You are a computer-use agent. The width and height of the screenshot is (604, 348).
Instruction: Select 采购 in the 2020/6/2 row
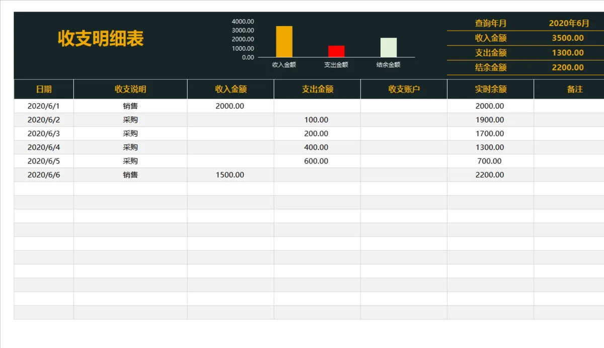click(x=130, y=120)
